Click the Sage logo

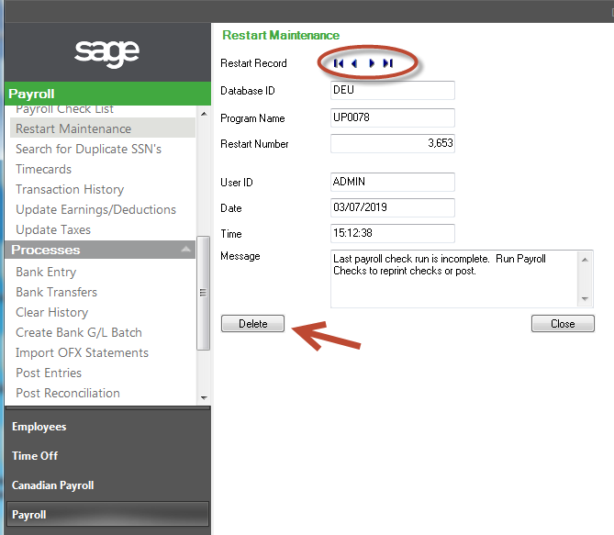[106, 53]
